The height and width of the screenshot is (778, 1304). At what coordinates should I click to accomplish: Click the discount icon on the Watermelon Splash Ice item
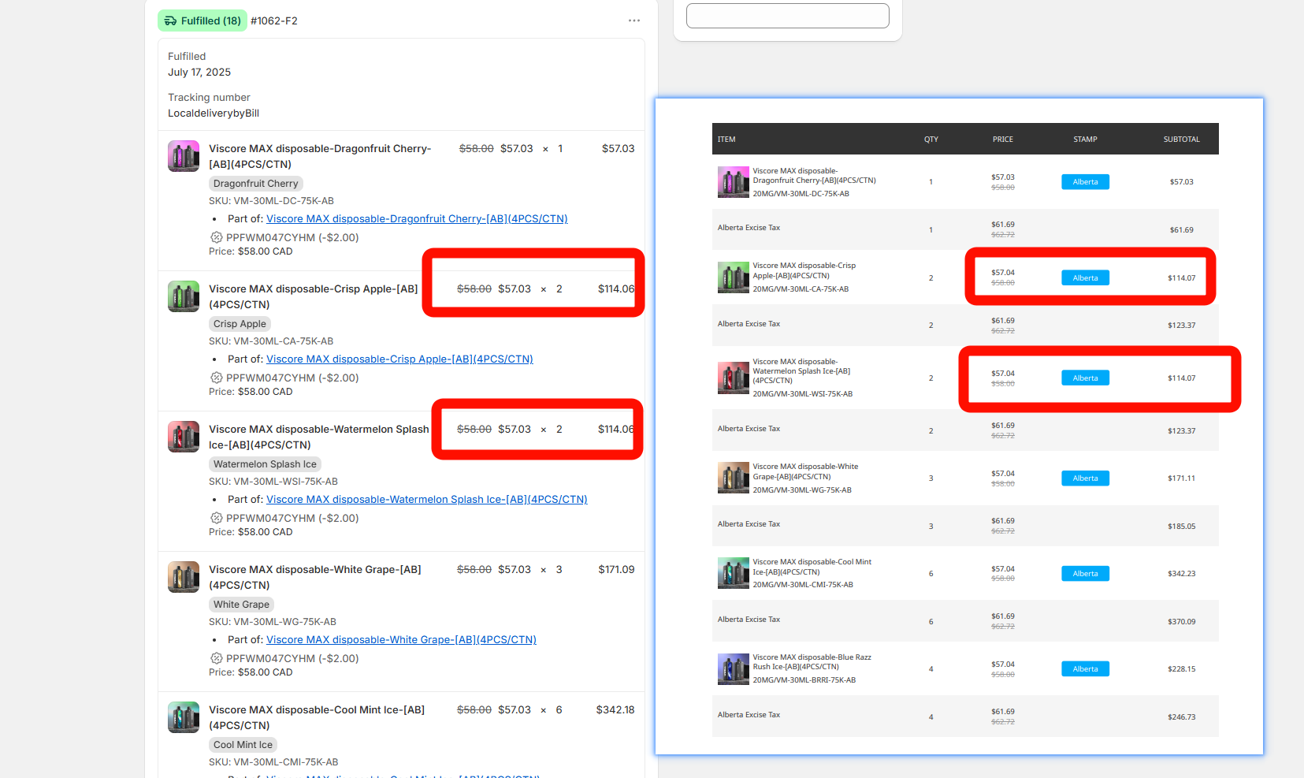(216, 518)
